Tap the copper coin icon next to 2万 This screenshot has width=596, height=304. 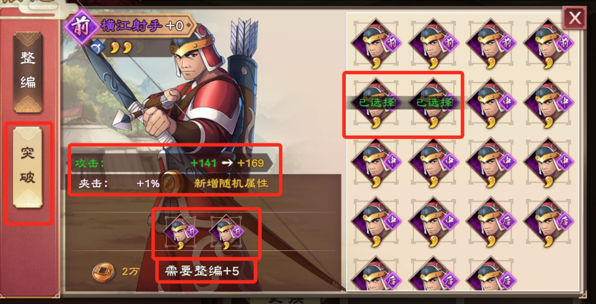click(103, 272)
